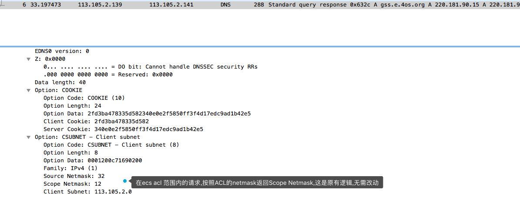Click the ecs acl annotation tooltip

tap(257, 182)
